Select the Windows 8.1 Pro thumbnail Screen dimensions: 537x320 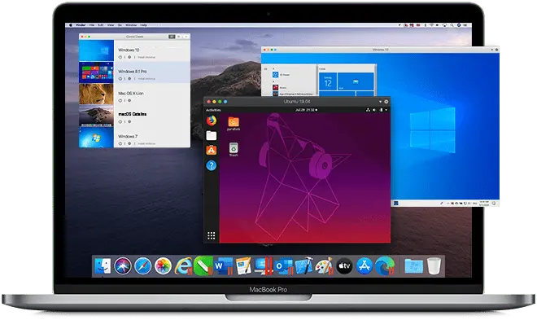click(x=96, y=72)
